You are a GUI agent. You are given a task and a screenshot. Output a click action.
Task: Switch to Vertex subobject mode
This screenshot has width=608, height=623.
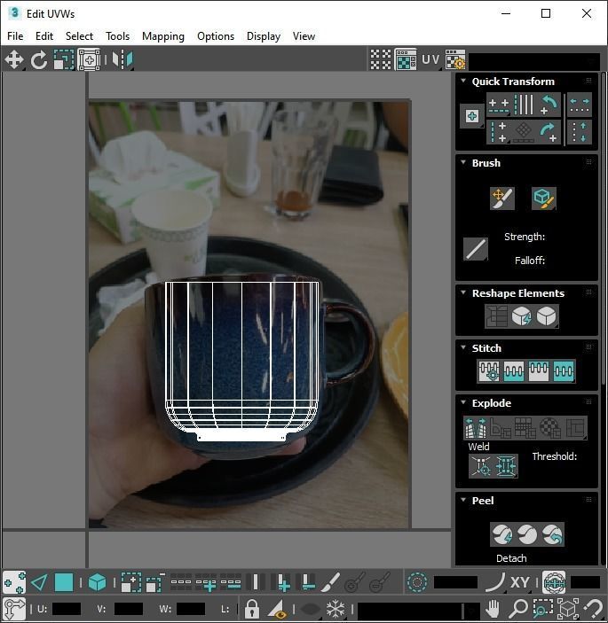[x=14, y=582]
